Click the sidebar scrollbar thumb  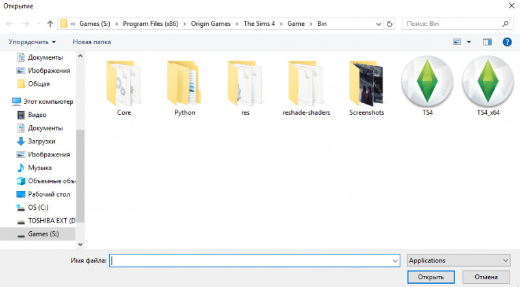[x=80, y=176]
